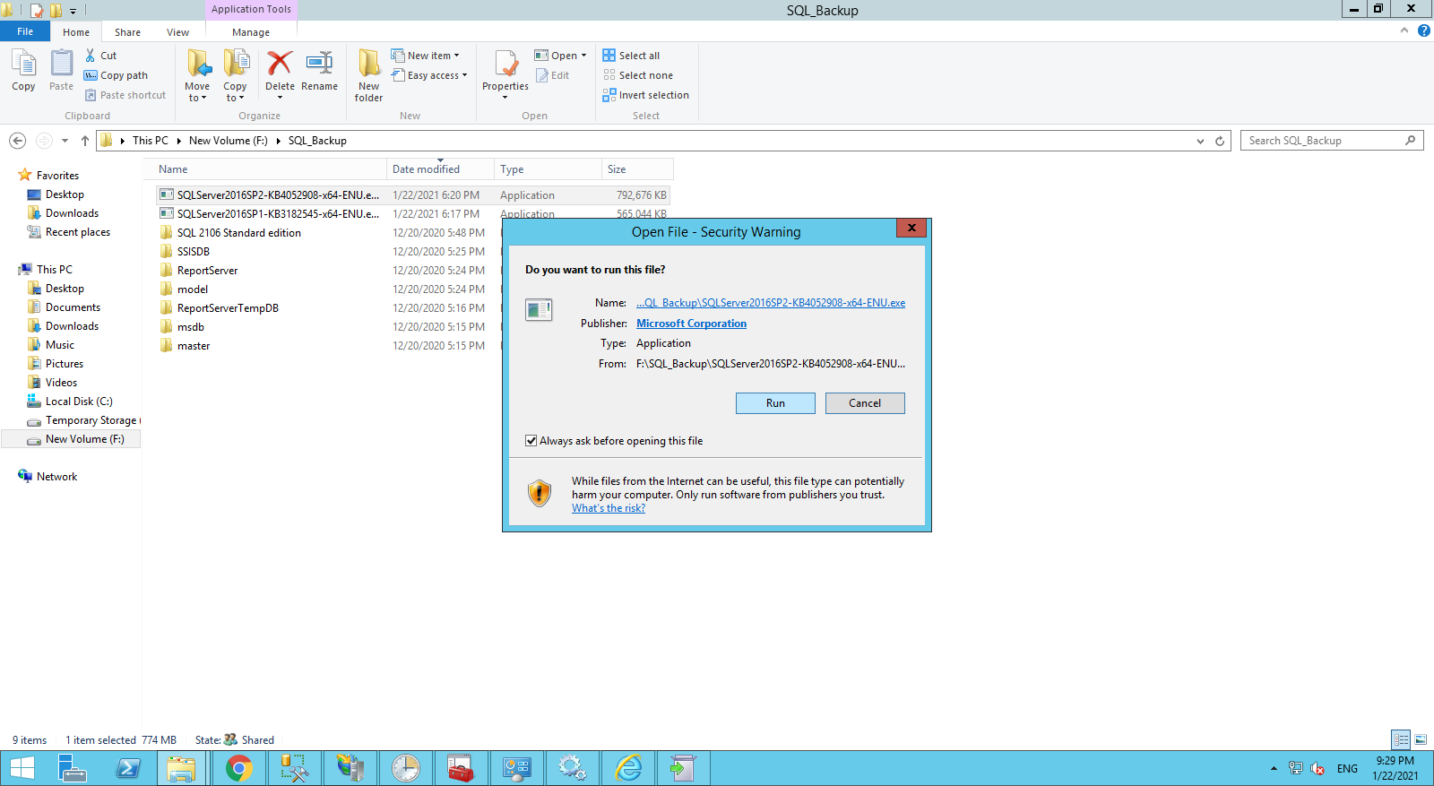The height and width of the screenshot is (786, 1434).
Task: Close the Security Warning dialog
Action: tap(911, 228)
